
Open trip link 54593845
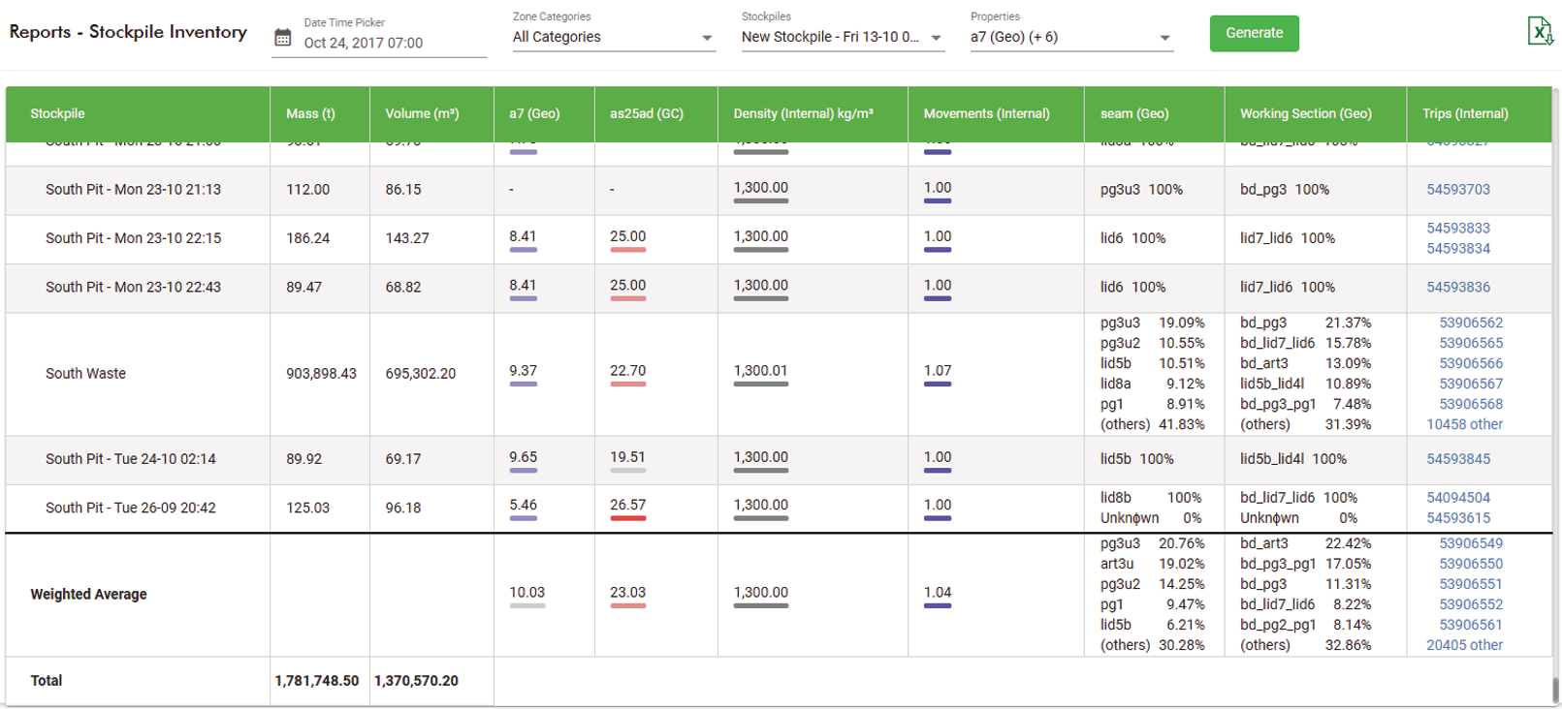pos(1458,459)
